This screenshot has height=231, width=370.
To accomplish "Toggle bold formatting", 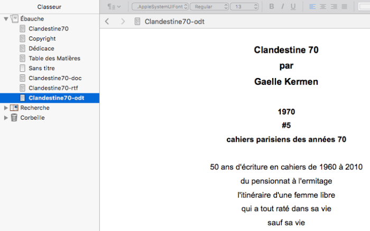I will pyautogui.click(x=272, y=7).
